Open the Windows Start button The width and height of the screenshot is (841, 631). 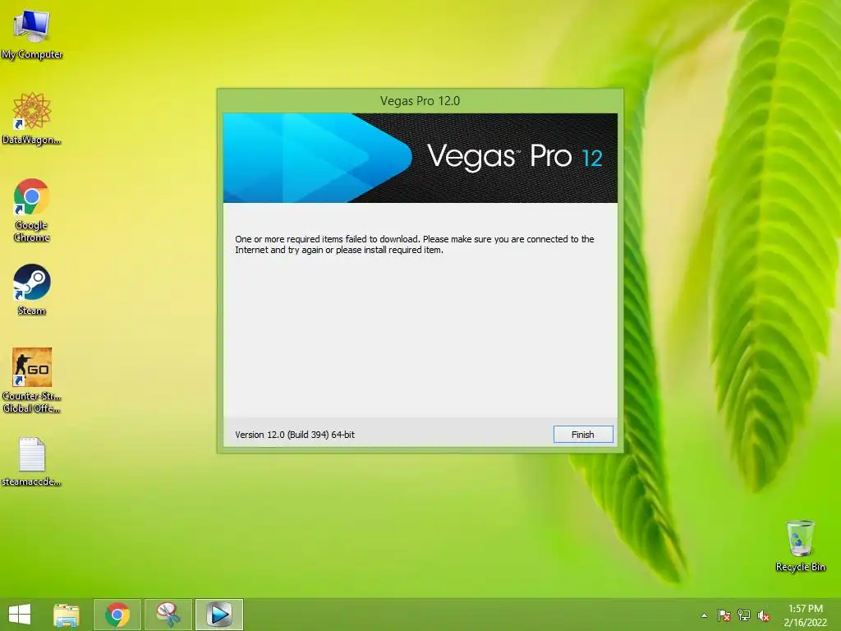(x=20, y=615)
